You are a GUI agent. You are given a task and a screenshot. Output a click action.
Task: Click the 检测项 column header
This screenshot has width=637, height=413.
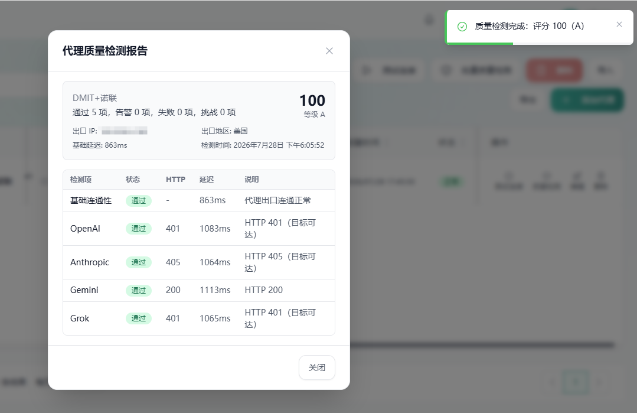pos(81,179)
